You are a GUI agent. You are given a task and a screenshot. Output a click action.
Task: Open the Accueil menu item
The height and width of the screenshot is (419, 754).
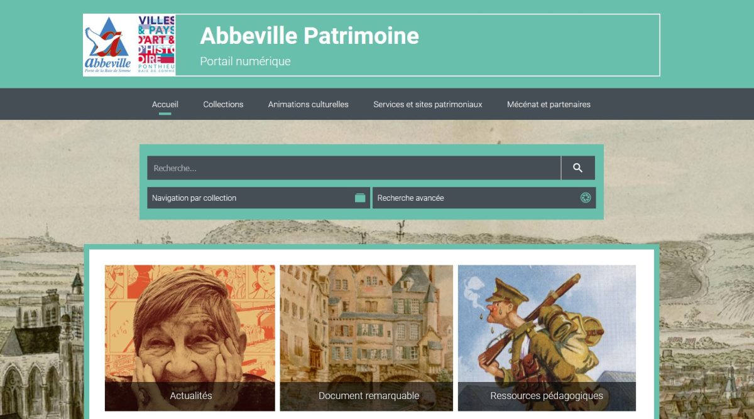pyautogui.click(x=165, y=104)
